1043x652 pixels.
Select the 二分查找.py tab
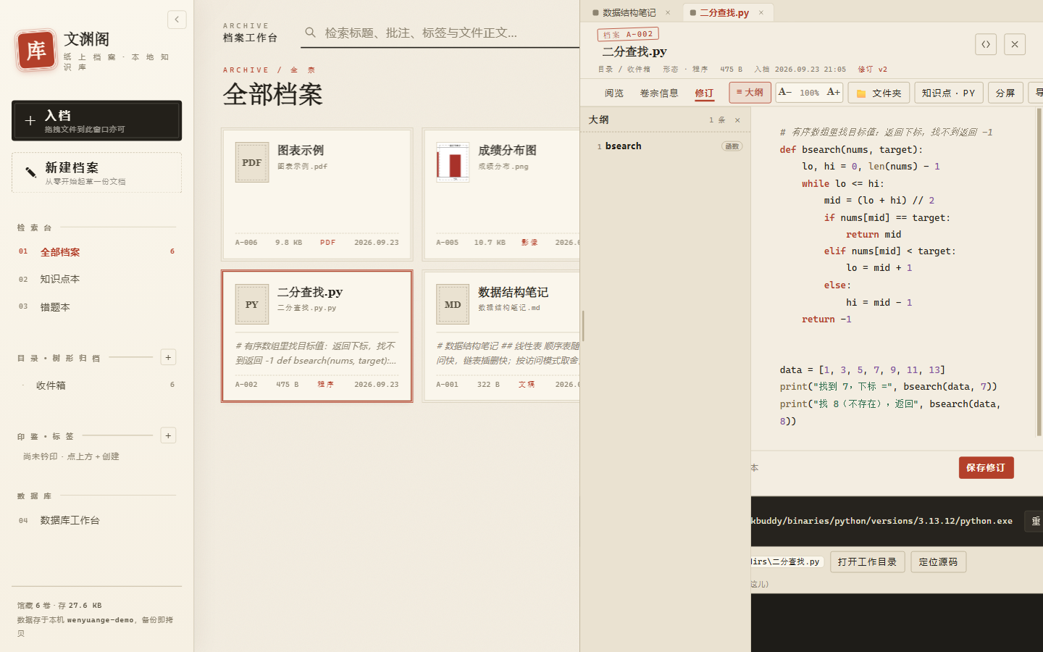click(x=724, y=12)
